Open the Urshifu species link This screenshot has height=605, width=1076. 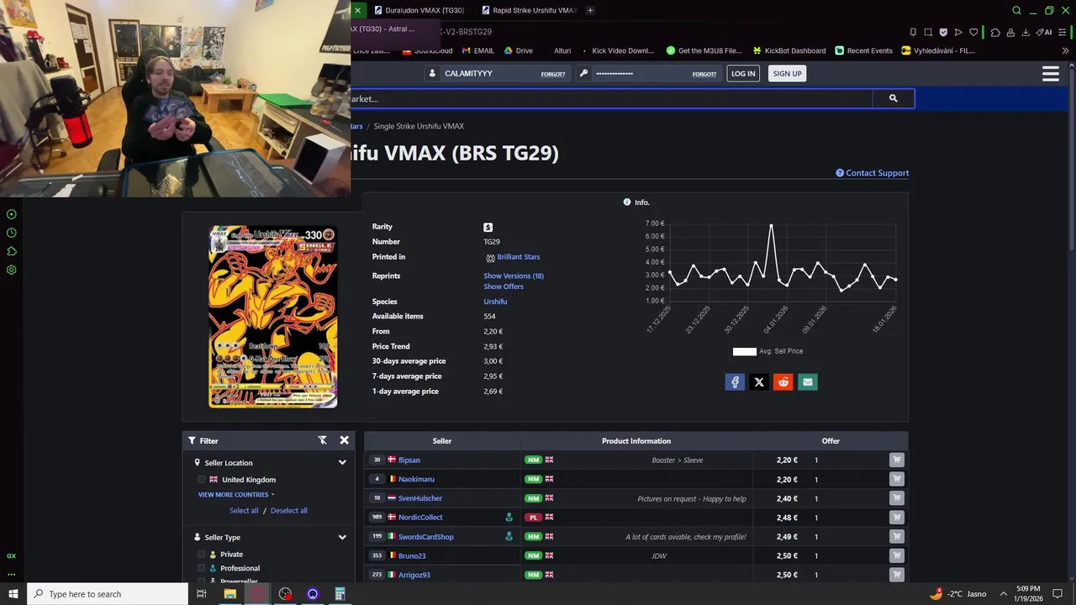point(495,302)
